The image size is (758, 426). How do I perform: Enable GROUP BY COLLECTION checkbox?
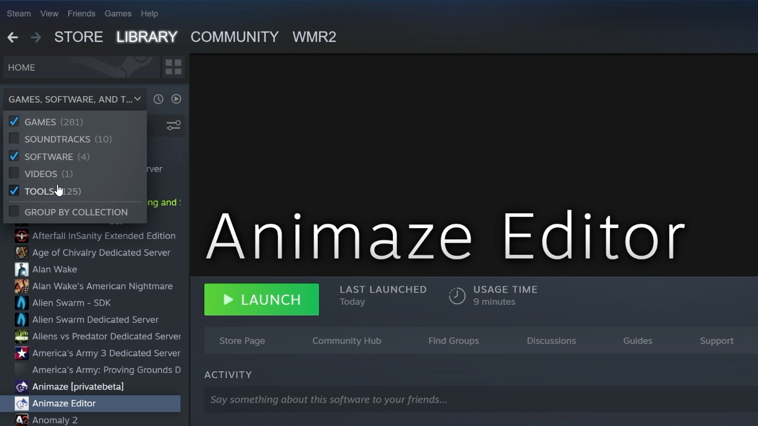14,212
